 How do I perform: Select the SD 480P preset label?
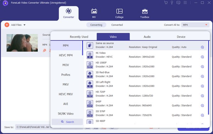pos(100,121)
